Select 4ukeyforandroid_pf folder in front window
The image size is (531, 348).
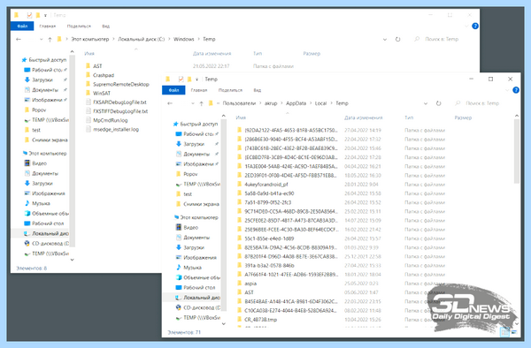tap(266, 185)
